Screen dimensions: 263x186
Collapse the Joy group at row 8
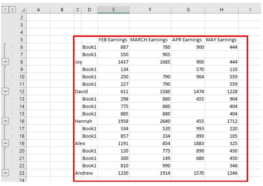click(6, 62)
